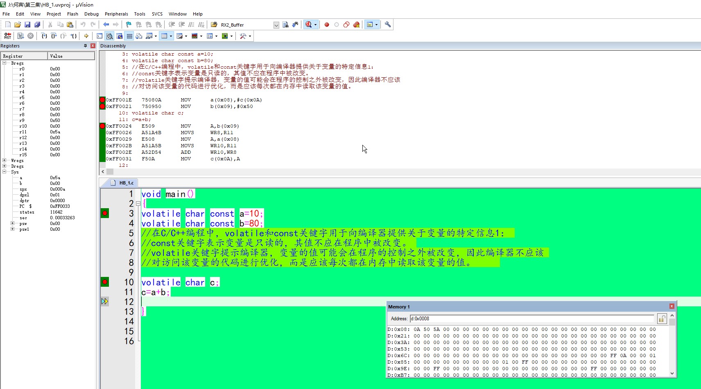Open the RX2_Buffer find combo box dropdown

(x=276, y=25)
